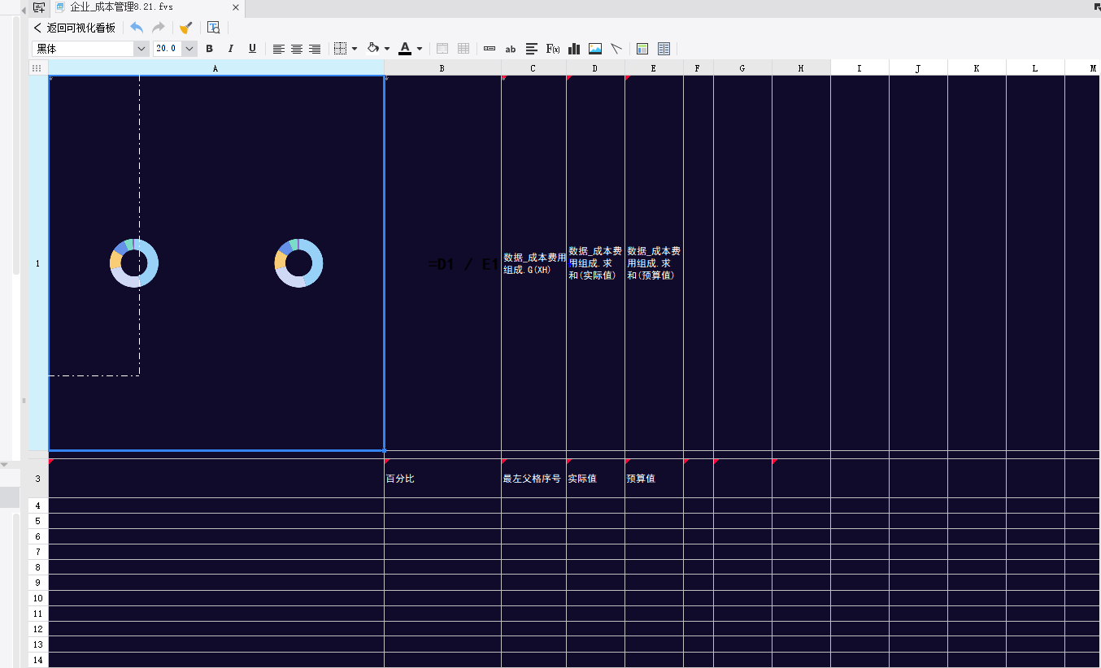
Task: Open fill color dropdown arrow
Action: 387,49
